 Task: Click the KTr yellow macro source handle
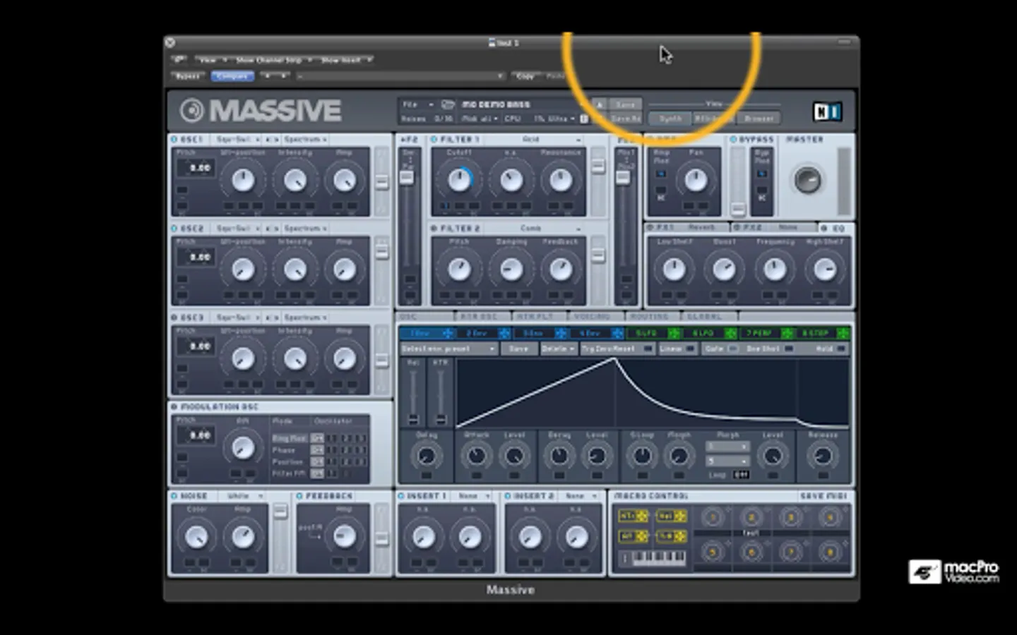coord(642,516)
